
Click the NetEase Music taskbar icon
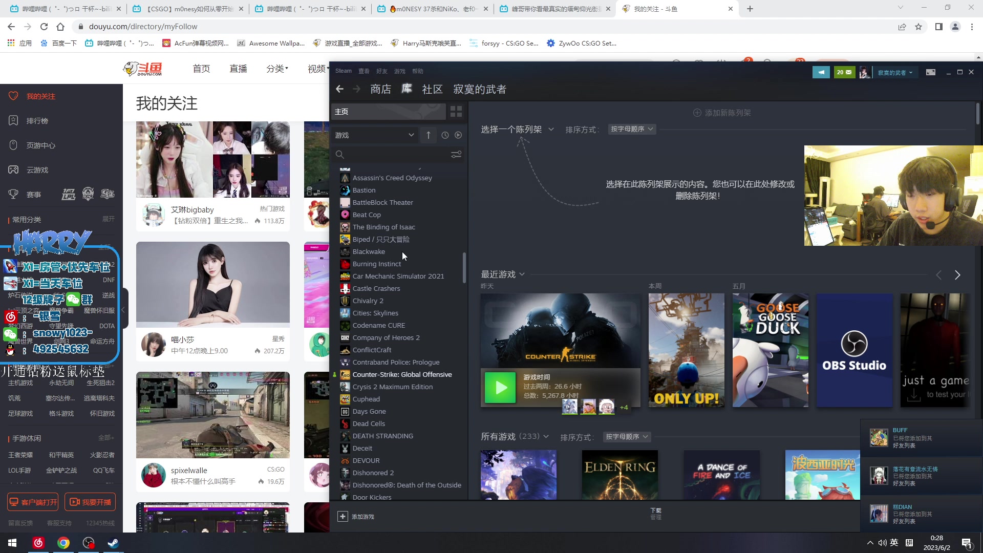[x=38, y=543]
